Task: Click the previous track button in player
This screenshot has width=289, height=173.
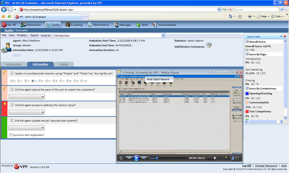Action: 129,158
